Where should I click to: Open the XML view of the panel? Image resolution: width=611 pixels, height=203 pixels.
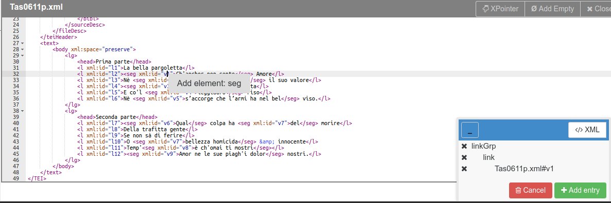[587, 130]
